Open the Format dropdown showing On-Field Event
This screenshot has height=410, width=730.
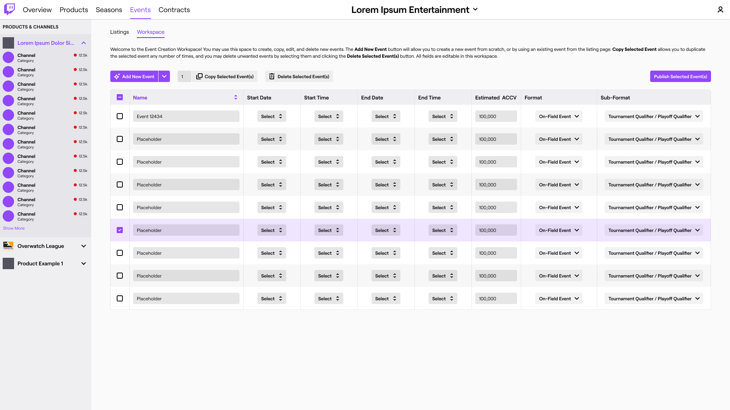[x=559, y=116]
